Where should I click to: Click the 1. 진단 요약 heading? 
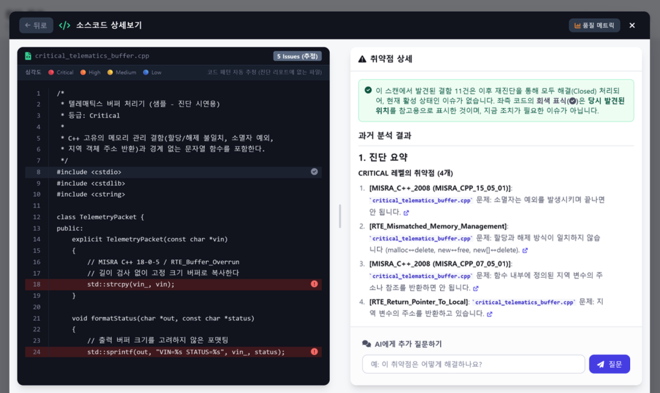pyautogui.click(x=383, y=157)
